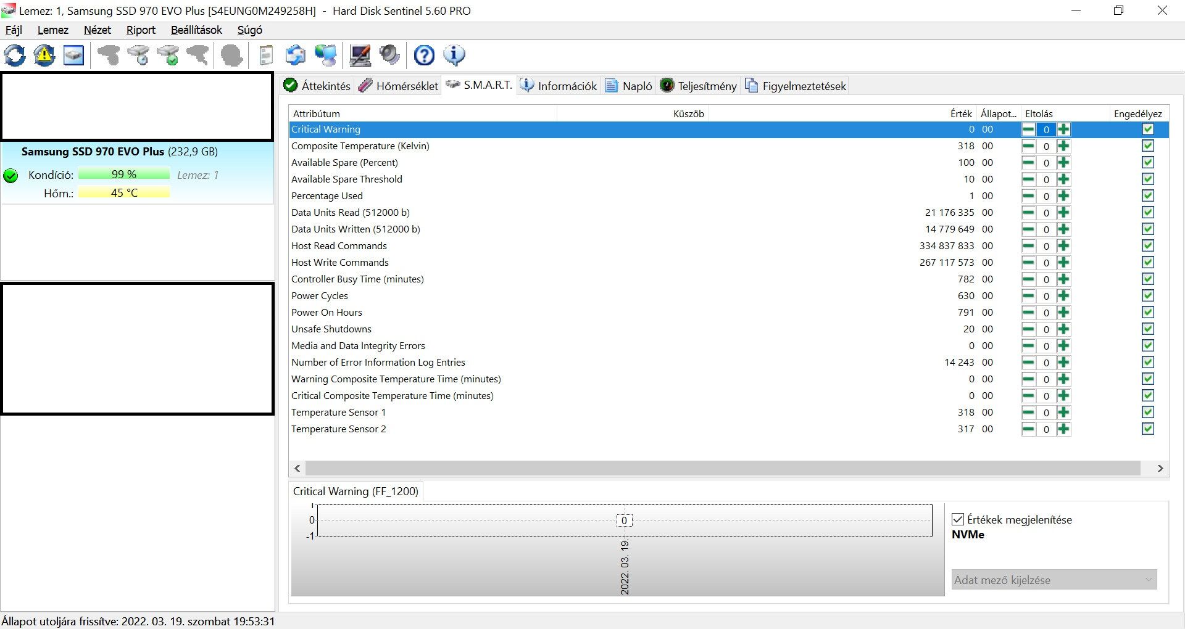Screen dimensions: 1185x629
Task: Uncheck the enable checkbox for Host Write Commands
Action: coord(1148,263)
